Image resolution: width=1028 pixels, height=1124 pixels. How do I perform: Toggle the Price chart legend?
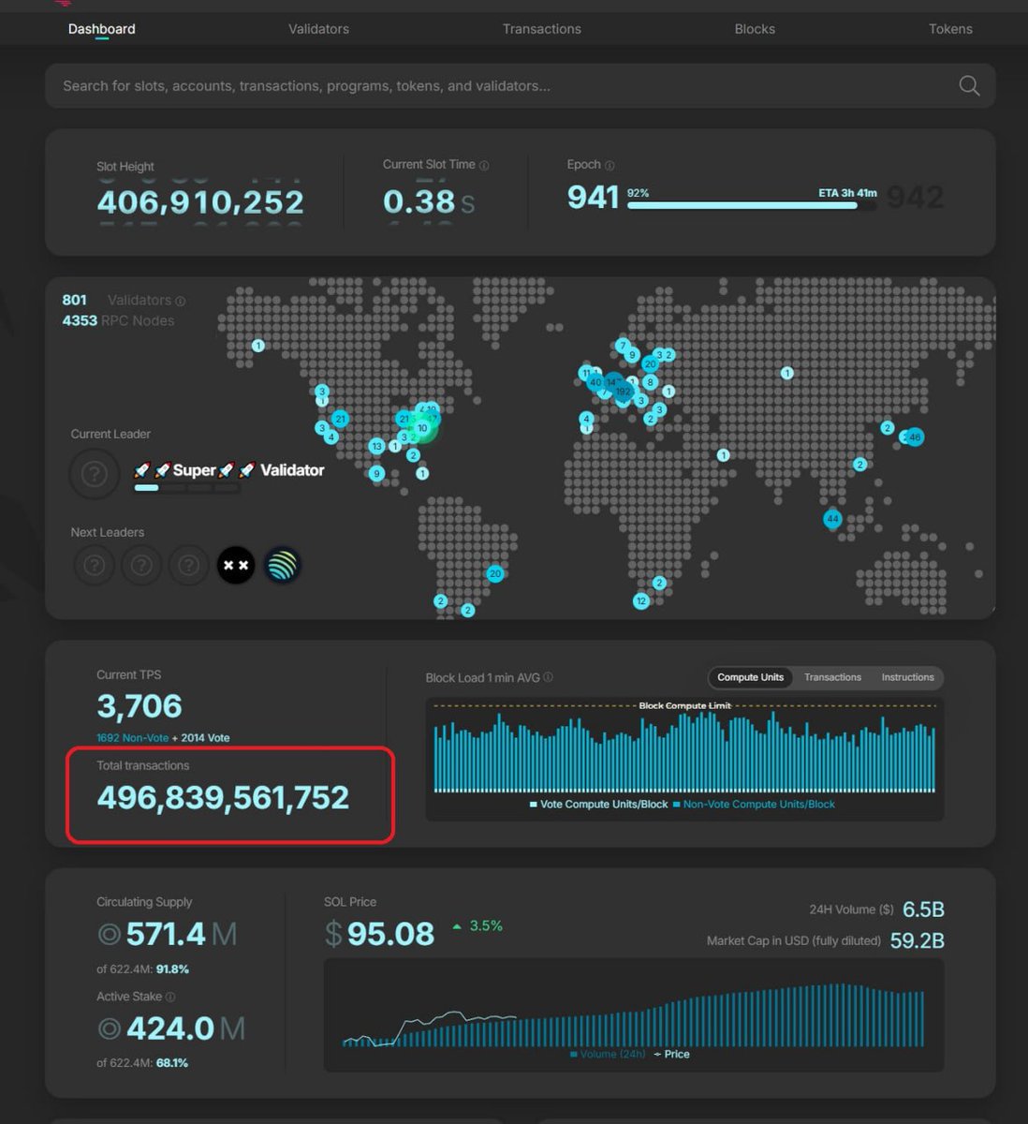coord(671,1054)
